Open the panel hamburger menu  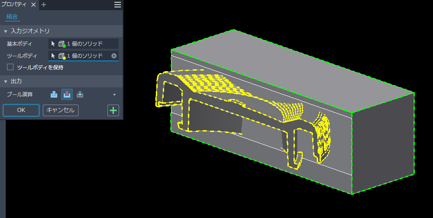pyautogui.click(x=118, y=5)
